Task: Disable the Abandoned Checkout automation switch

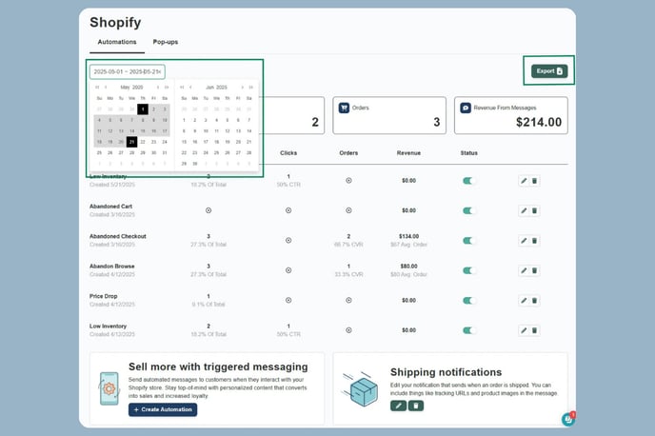Action: pos(468,241)
